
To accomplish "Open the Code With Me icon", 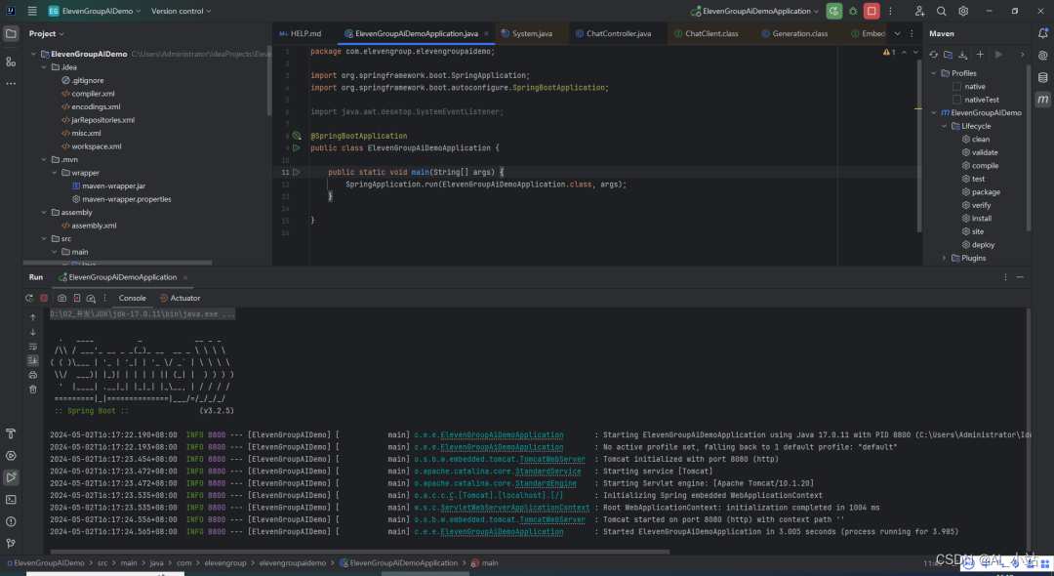I will pyautogui.click(x=919, y=11).
